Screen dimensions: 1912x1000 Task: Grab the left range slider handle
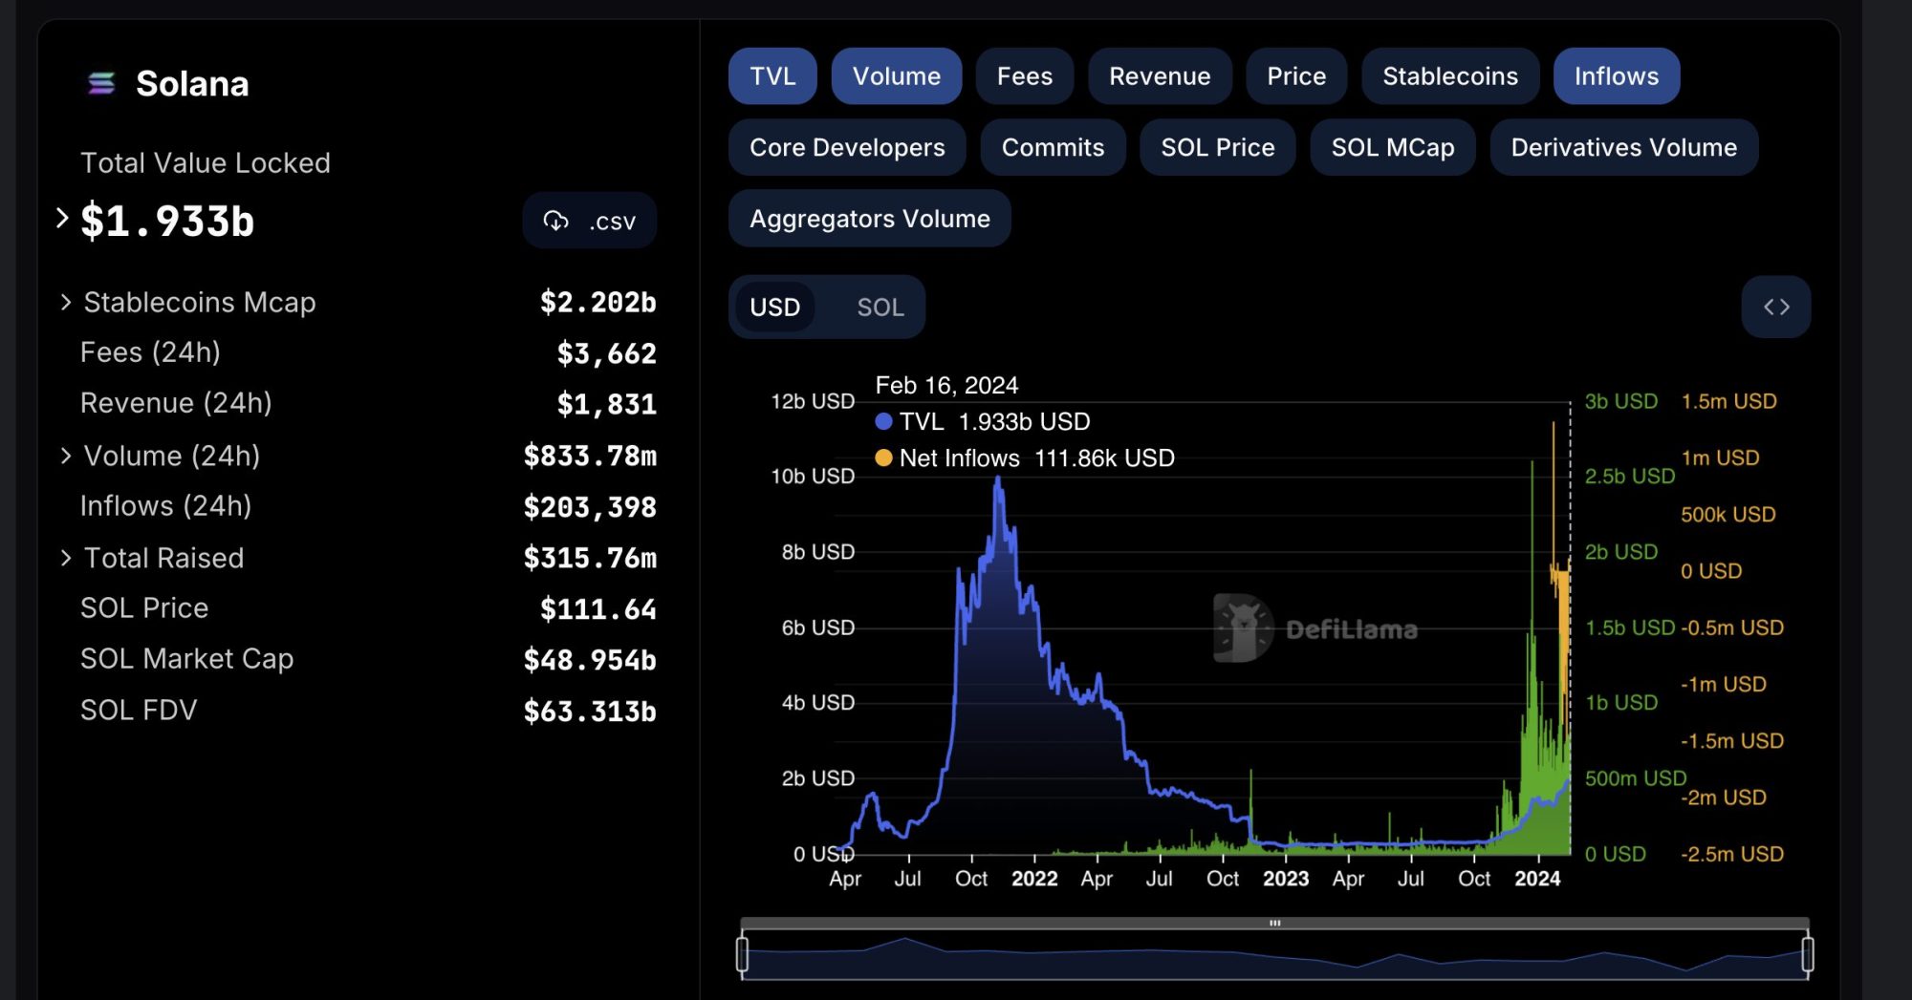click(743, 954)
